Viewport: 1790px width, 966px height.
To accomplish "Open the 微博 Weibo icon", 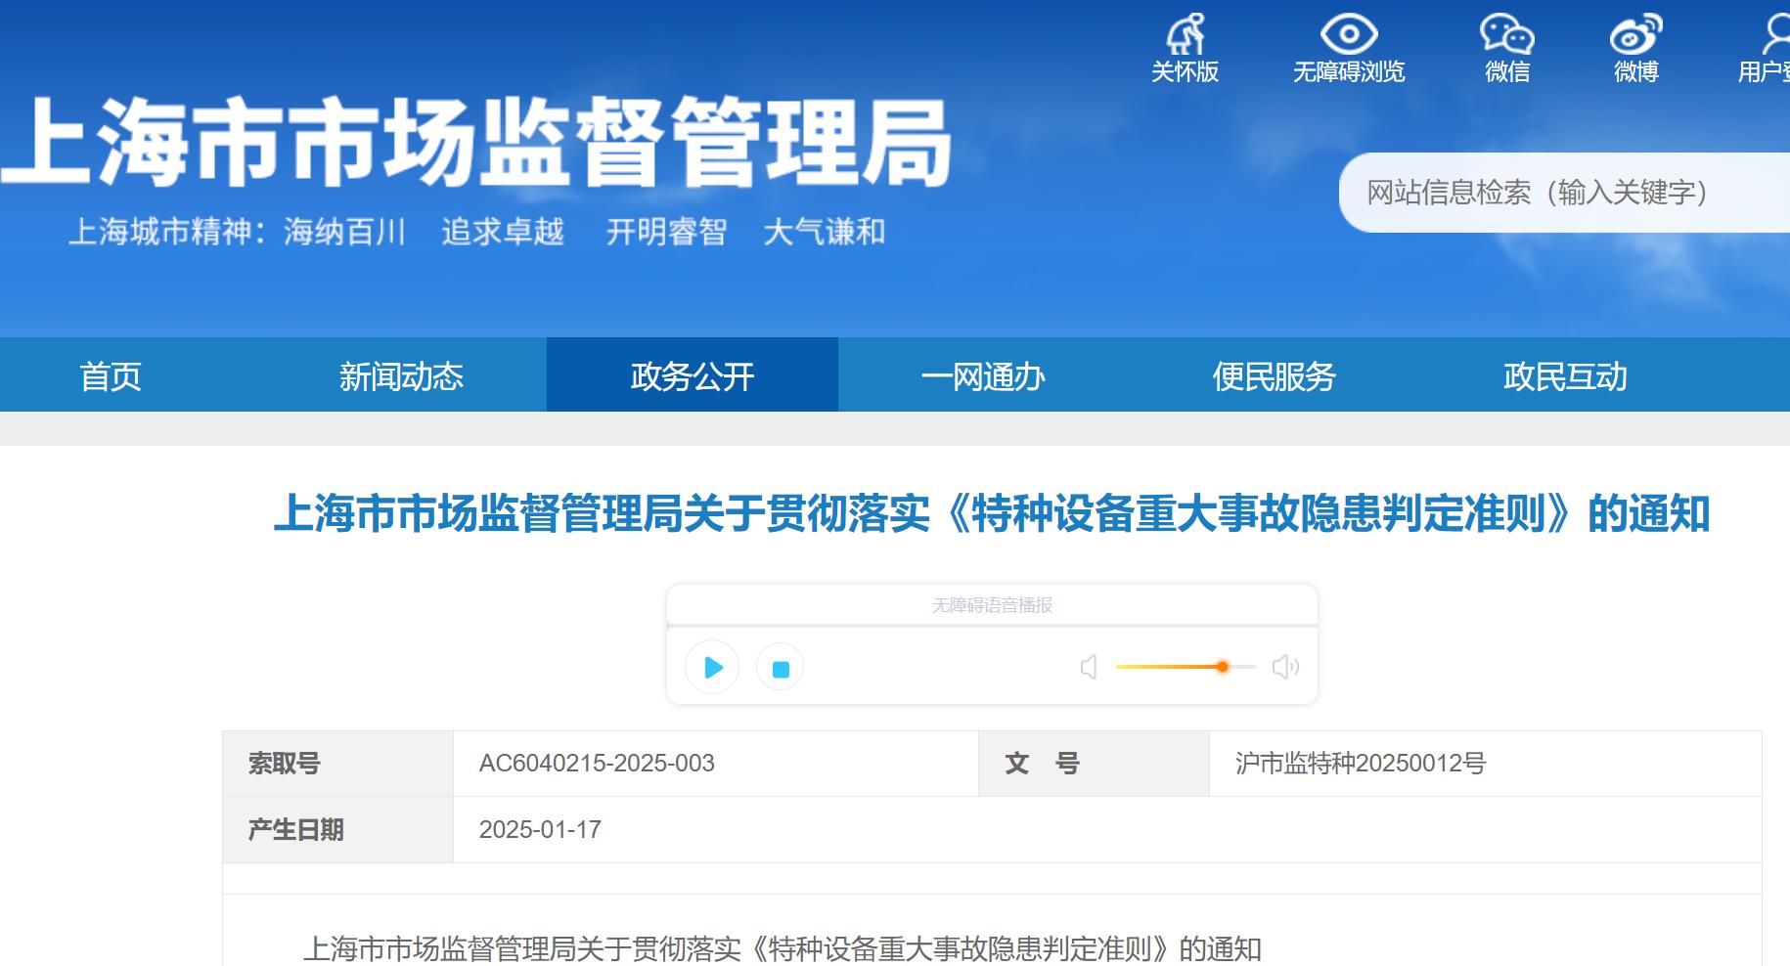I will tap(1635, 34).
